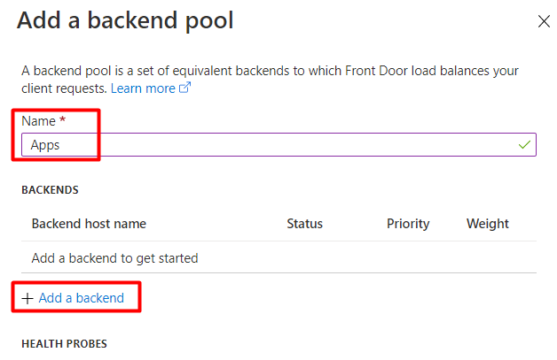Click the Backend host name column header
Screen dimensions: 557x360
(x=89, y=224)
